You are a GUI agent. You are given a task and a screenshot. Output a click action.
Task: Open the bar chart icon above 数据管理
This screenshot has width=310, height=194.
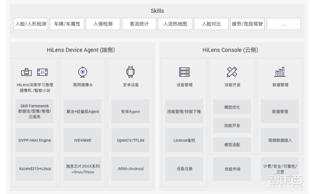(280, 72)
